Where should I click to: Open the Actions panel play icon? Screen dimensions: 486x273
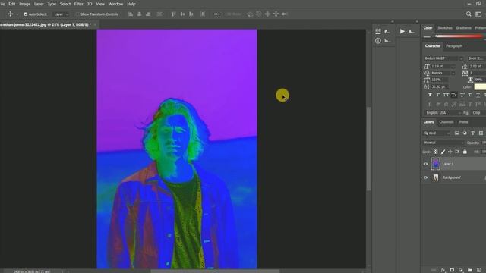tap(402, 31)
